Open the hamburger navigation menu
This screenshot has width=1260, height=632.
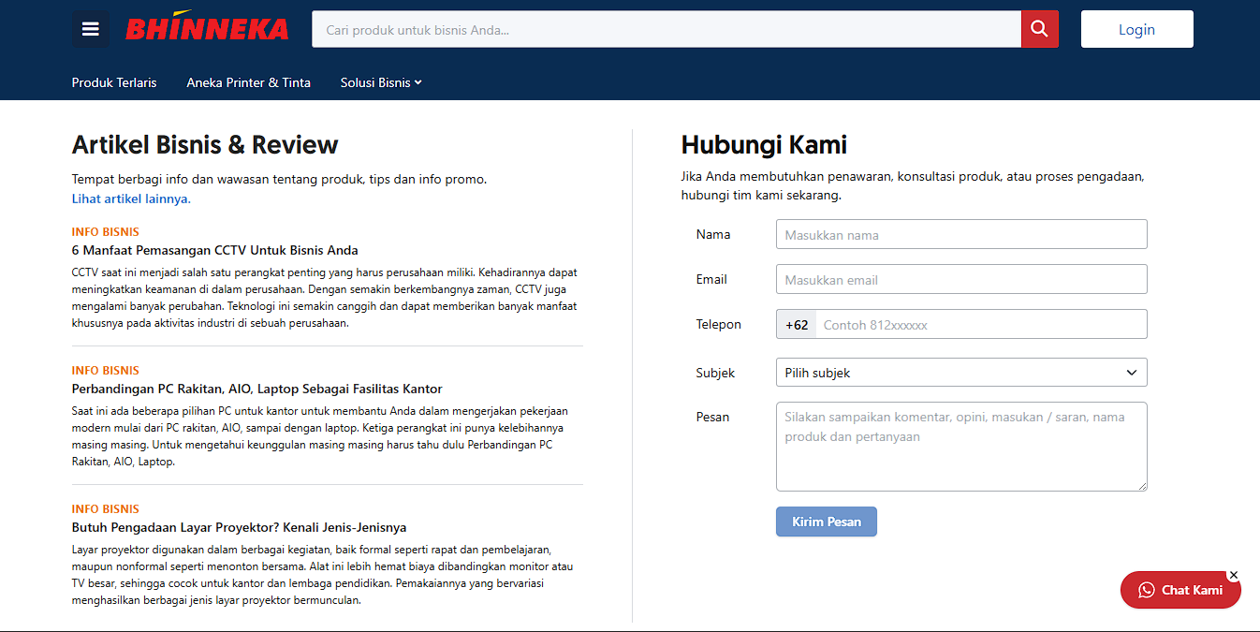(90, 28)
